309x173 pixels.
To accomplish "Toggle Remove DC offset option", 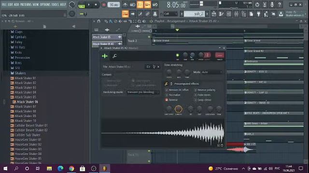I will coord(177,90).
